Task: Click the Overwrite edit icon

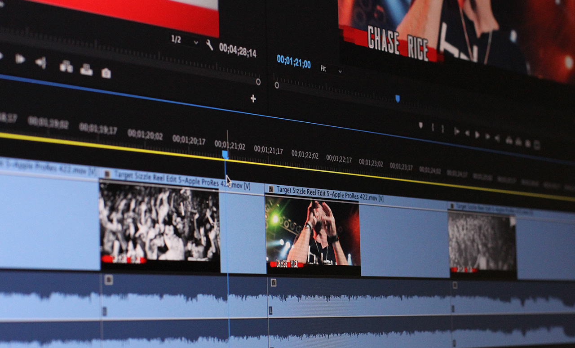Action: click(x=86, y=69)
